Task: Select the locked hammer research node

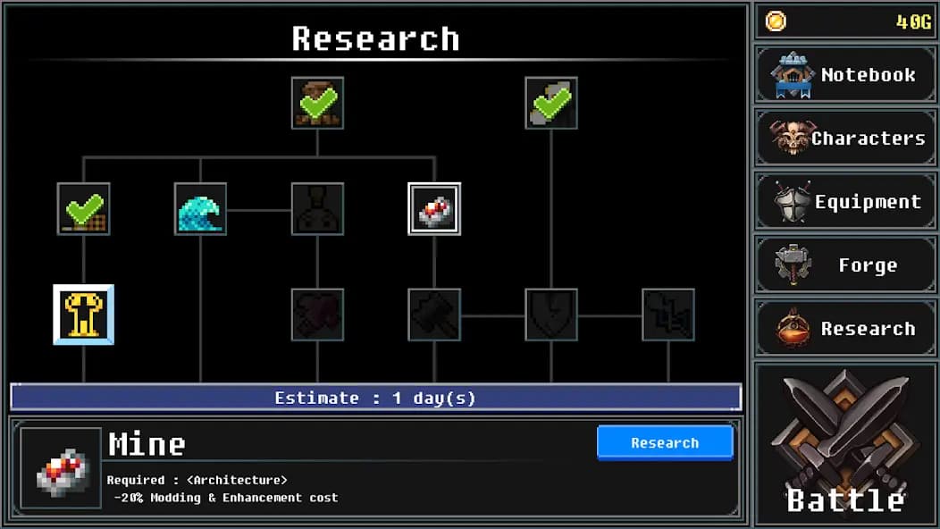Action: [434, 315]
